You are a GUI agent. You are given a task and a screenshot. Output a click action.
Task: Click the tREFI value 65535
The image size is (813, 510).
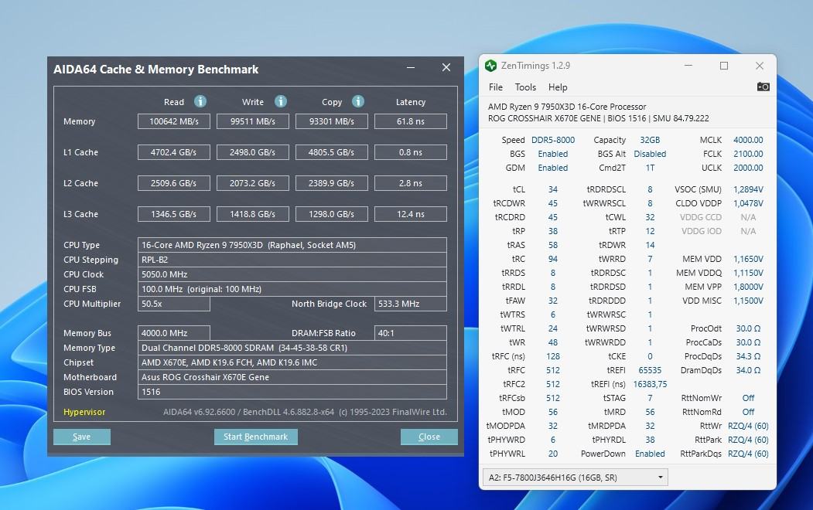point(650,370)
